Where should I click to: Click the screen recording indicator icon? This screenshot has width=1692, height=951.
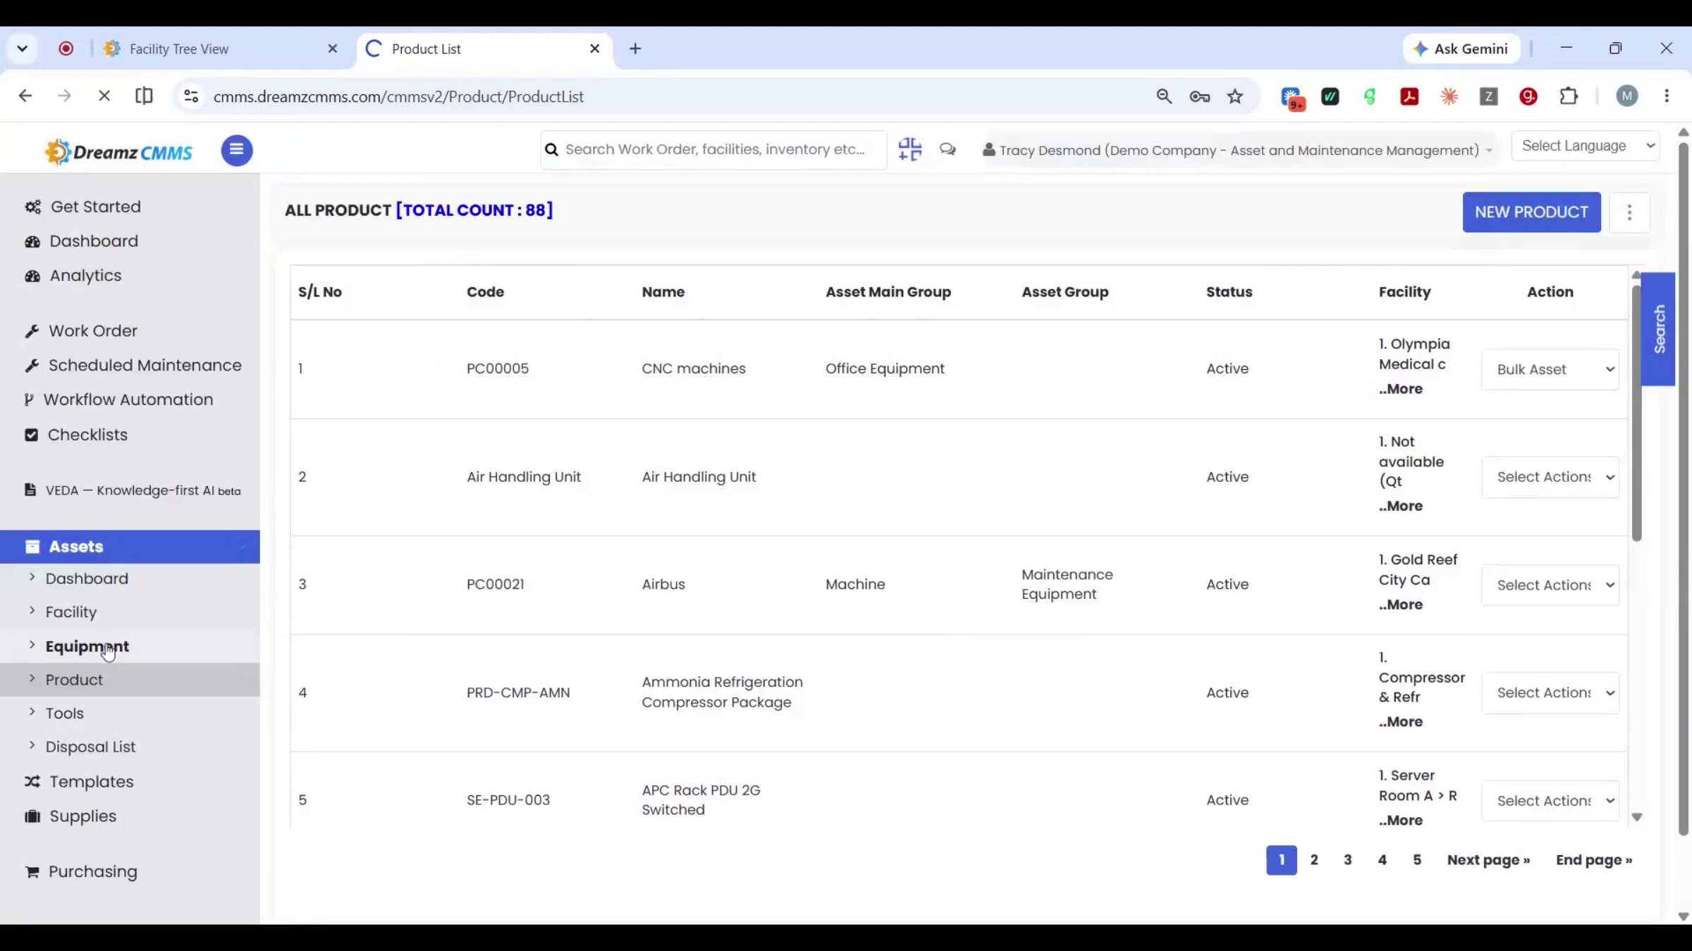click(66, 49)
